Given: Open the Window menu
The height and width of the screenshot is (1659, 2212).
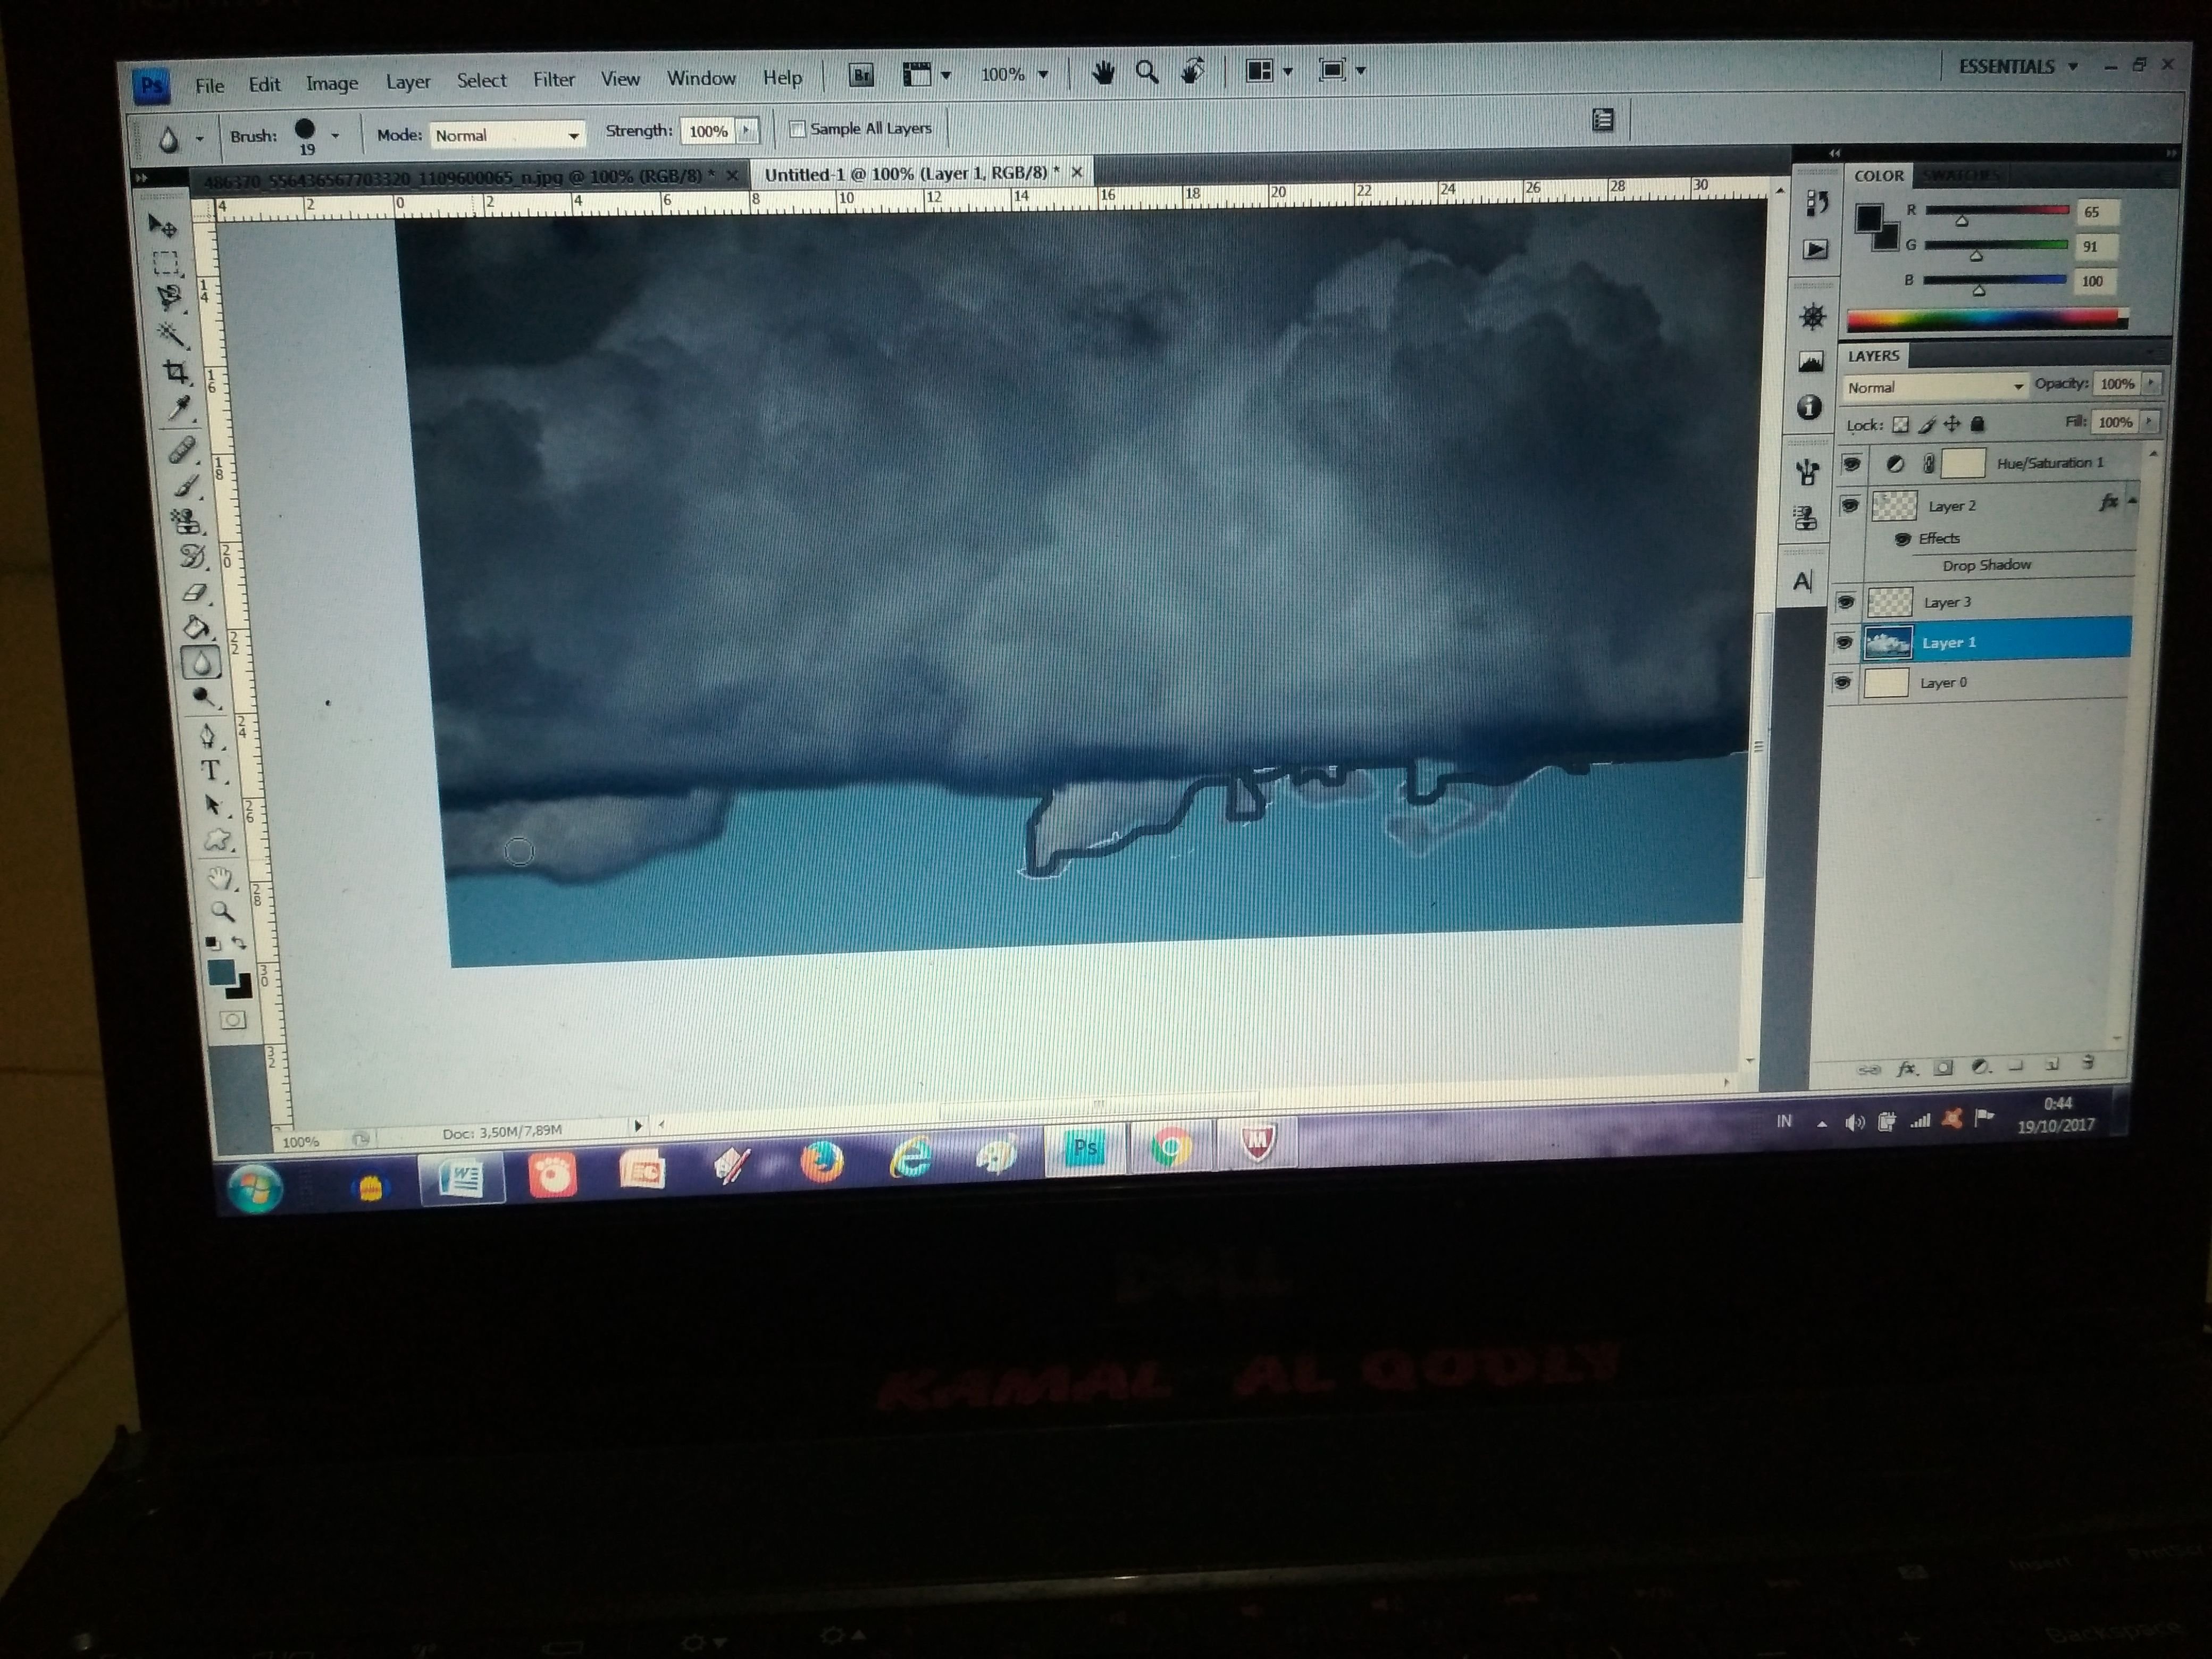Looking at the screenshot, I should coord(701,78).
